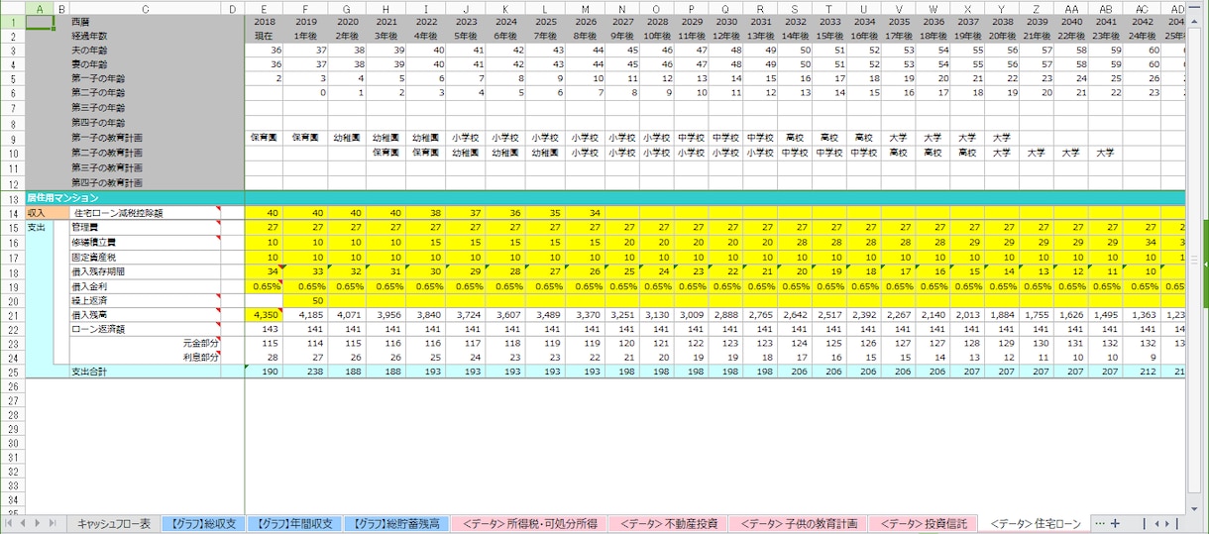Select the 借入金利 label cell

point(146,285)
